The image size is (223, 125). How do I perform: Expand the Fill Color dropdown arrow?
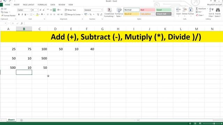tap(39, 15)
